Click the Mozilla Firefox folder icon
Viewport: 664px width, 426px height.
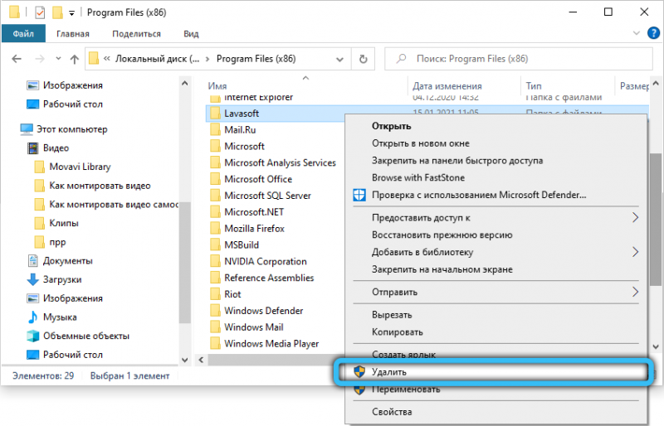(x=215, y=229)
